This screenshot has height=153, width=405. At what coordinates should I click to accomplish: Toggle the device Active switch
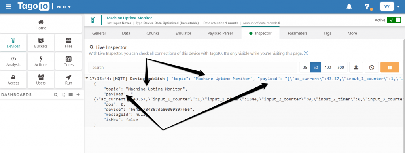coord(394,20)
